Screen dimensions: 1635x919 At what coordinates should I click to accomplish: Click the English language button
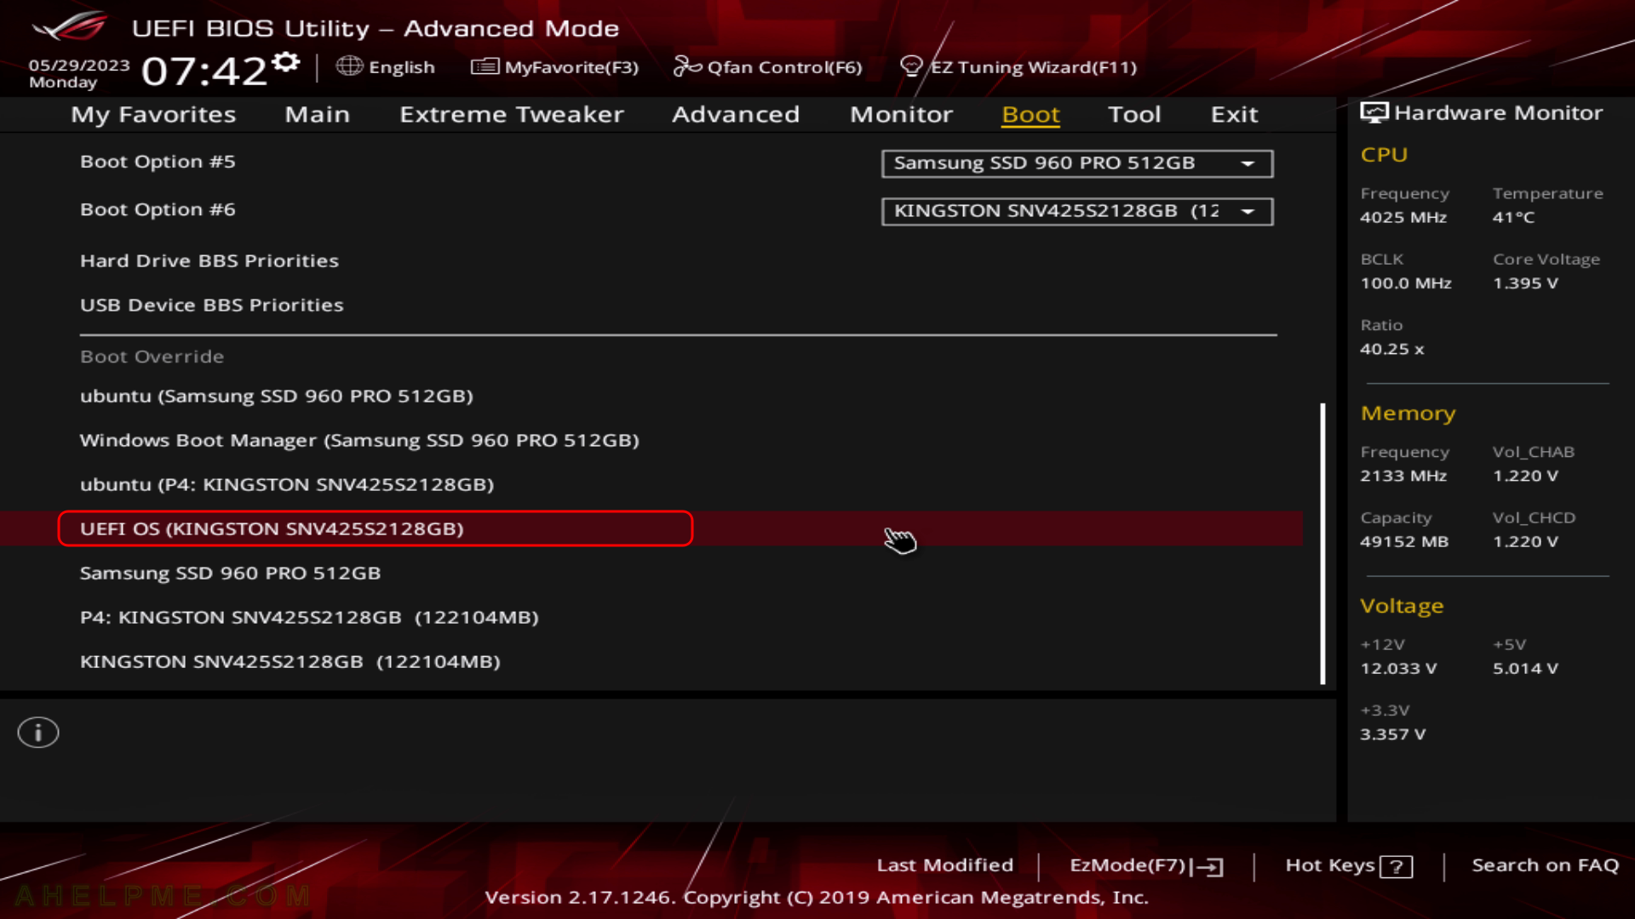point(401,67)
